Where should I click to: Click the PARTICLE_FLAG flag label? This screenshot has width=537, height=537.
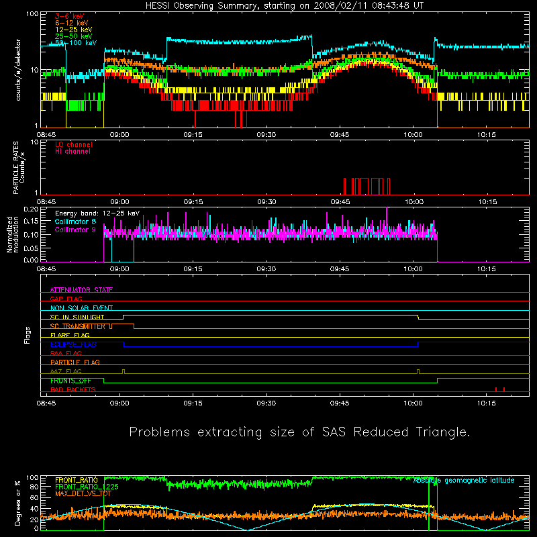click(x=75, y=362)
